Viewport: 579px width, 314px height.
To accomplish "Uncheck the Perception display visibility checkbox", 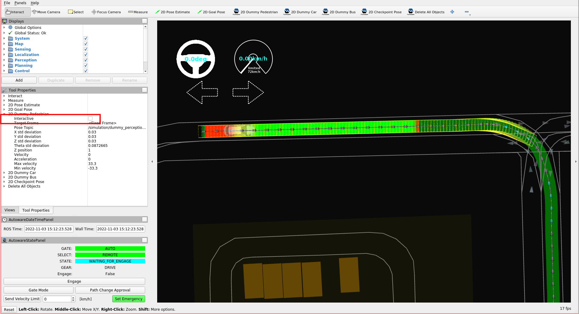I will (86, 60).
